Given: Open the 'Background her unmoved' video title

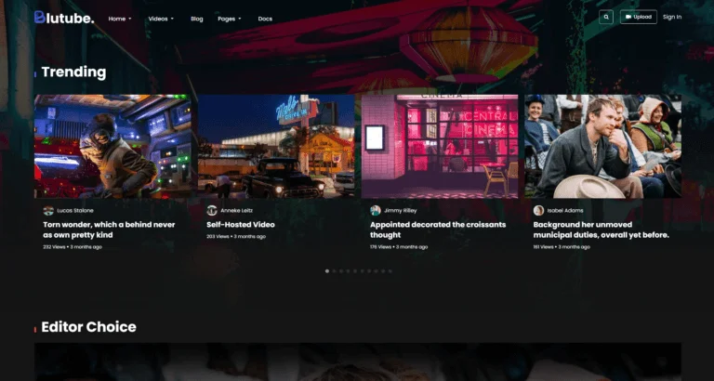Looking at the screenshot, I should pos(601,230).
